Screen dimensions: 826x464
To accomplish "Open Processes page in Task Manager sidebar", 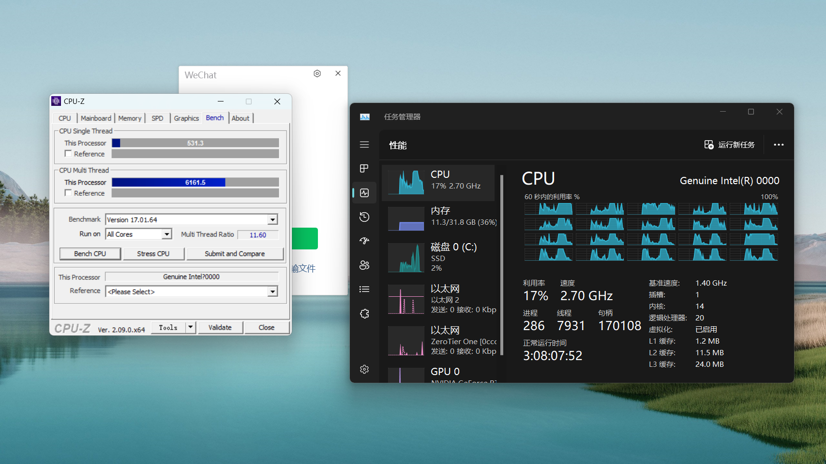I will pos(364,168).
